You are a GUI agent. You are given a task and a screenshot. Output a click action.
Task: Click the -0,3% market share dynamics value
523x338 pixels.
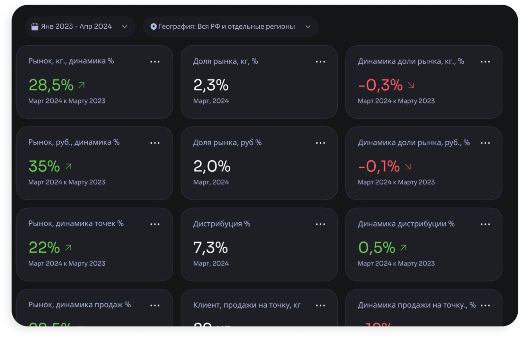(380, 85)
